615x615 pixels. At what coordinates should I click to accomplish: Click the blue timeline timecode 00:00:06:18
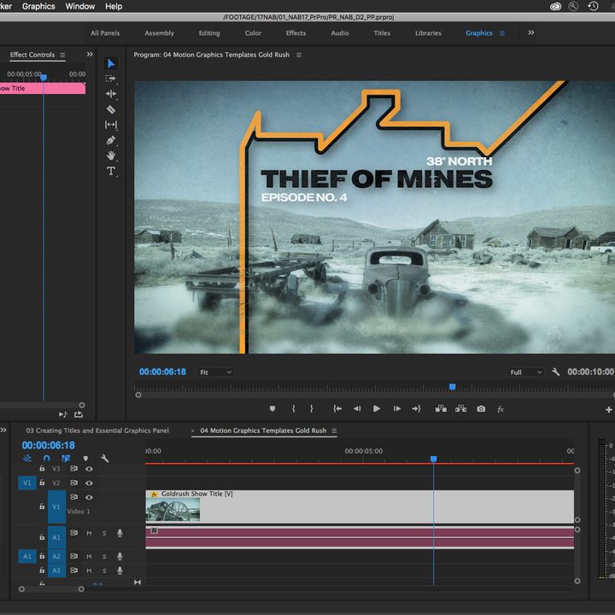tap(48, 445)
